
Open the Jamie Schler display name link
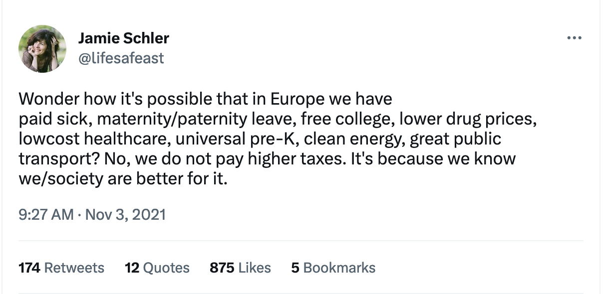coord(123,38)
